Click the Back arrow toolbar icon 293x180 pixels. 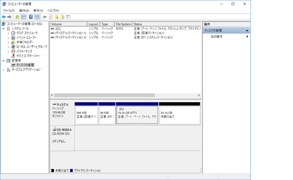(x=3, y=17)
